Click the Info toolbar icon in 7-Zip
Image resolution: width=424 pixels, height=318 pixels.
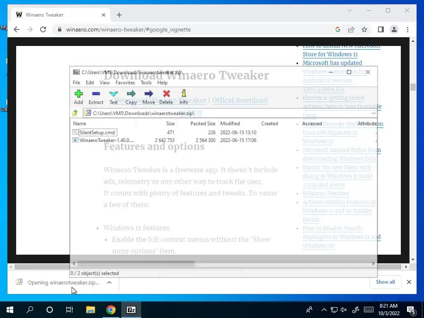[x=183, y=97]
